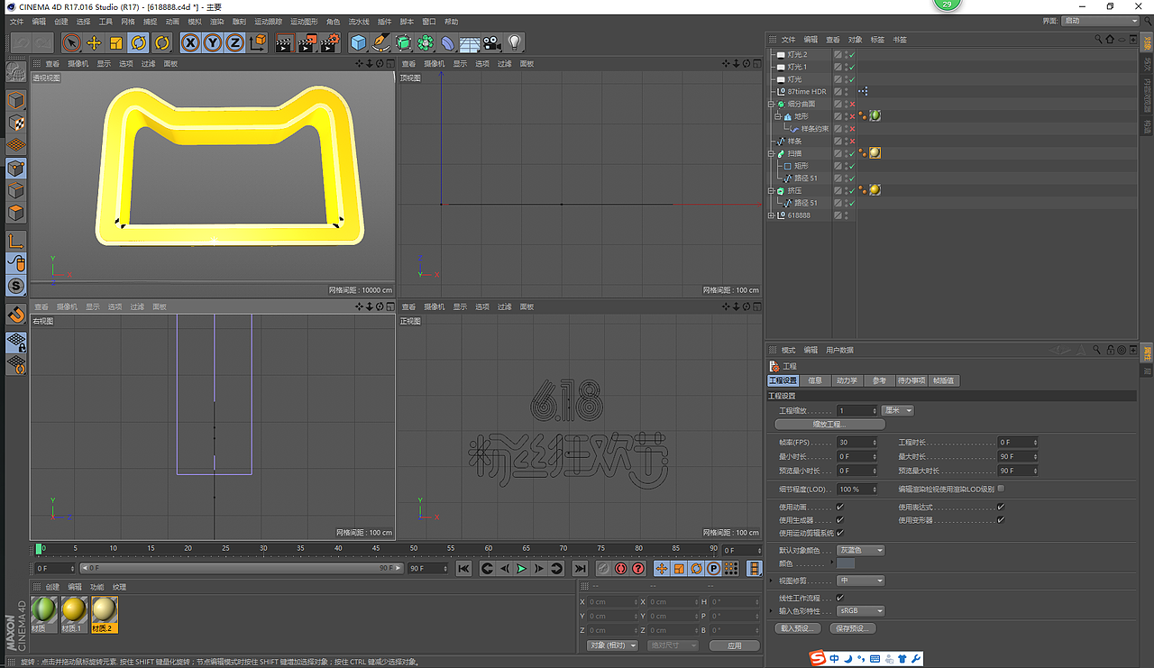Screen dimensions: 1154x668
Task: Open the green Array modeling objects icon
Action: [426, 42]
